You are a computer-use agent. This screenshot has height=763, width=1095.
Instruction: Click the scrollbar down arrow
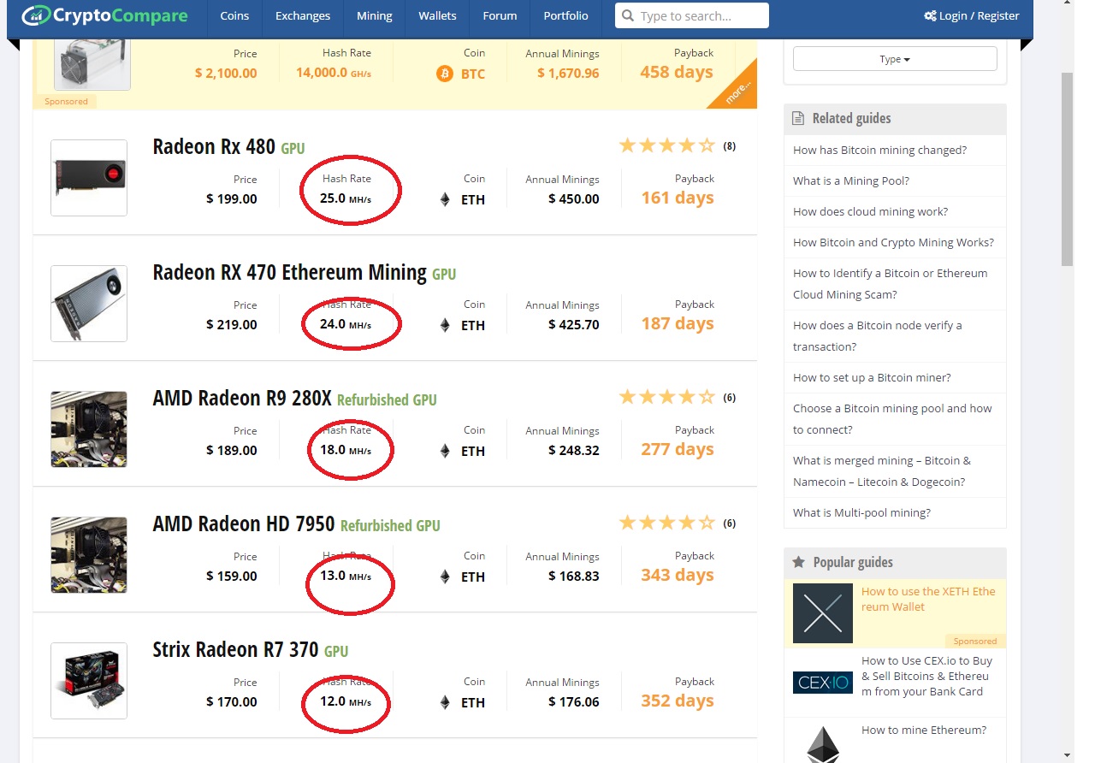pyautogui.click(x=1067, y=755)
